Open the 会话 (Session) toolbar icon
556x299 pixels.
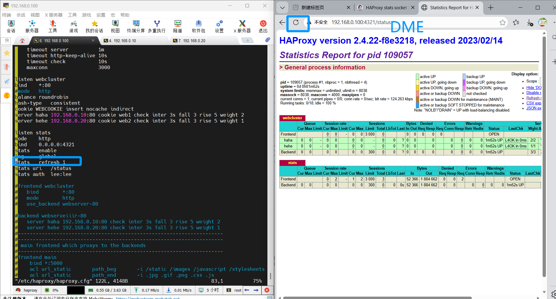[11, 26]
